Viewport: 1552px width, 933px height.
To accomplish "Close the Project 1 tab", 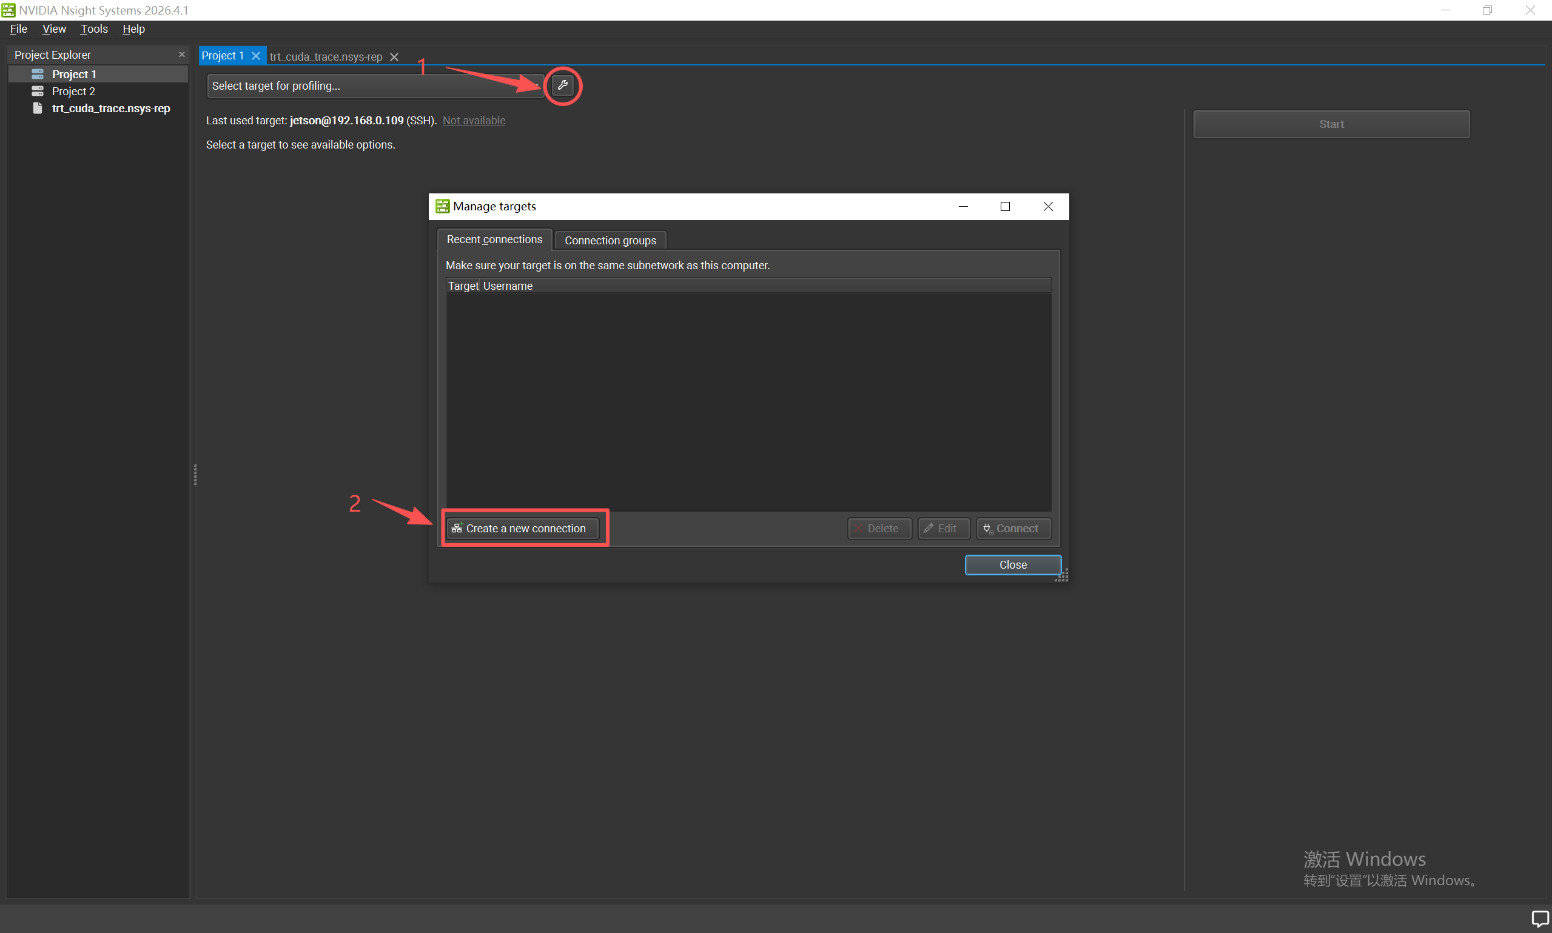I will pos(256,56).
